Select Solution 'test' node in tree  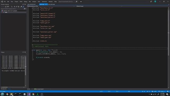(10, 11)
